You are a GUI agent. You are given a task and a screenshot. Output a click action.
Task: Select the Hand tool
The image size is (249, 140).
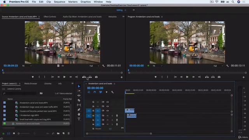[79, 114]
